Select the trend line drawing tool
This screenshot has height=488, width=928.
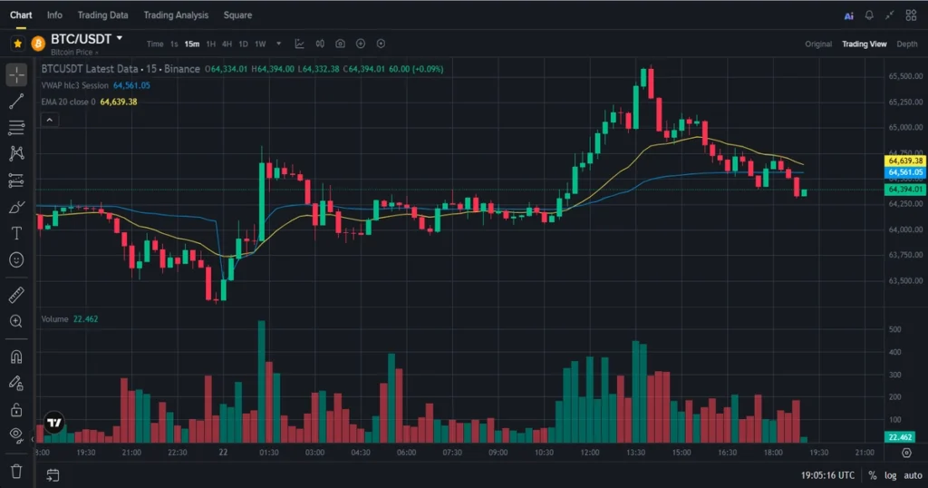click(16, 102)
